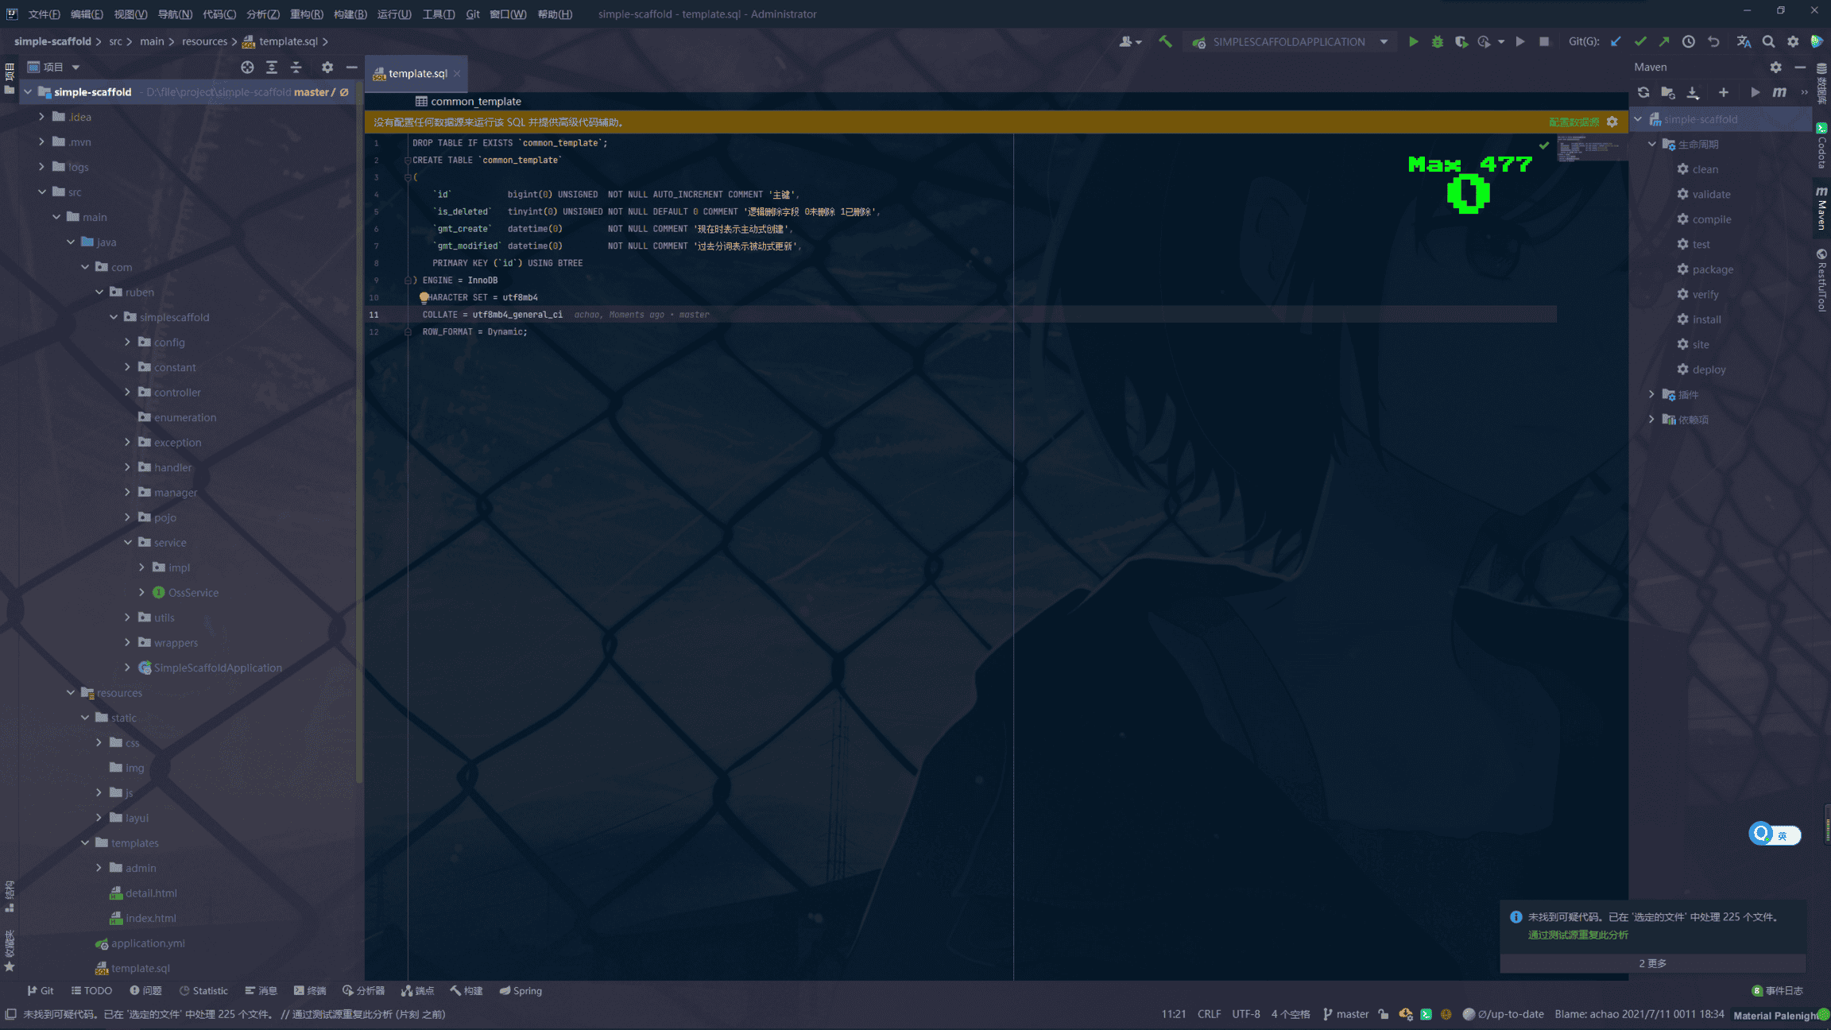Toggle the Maven side tool window

pyautogui.click(x=1821, y=208)
